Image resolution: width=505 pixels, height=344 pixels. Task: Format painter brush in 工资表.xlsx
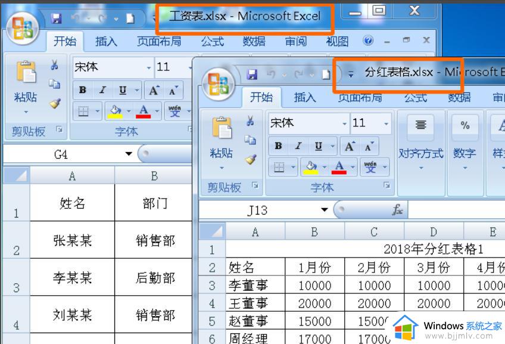[55, 104]
